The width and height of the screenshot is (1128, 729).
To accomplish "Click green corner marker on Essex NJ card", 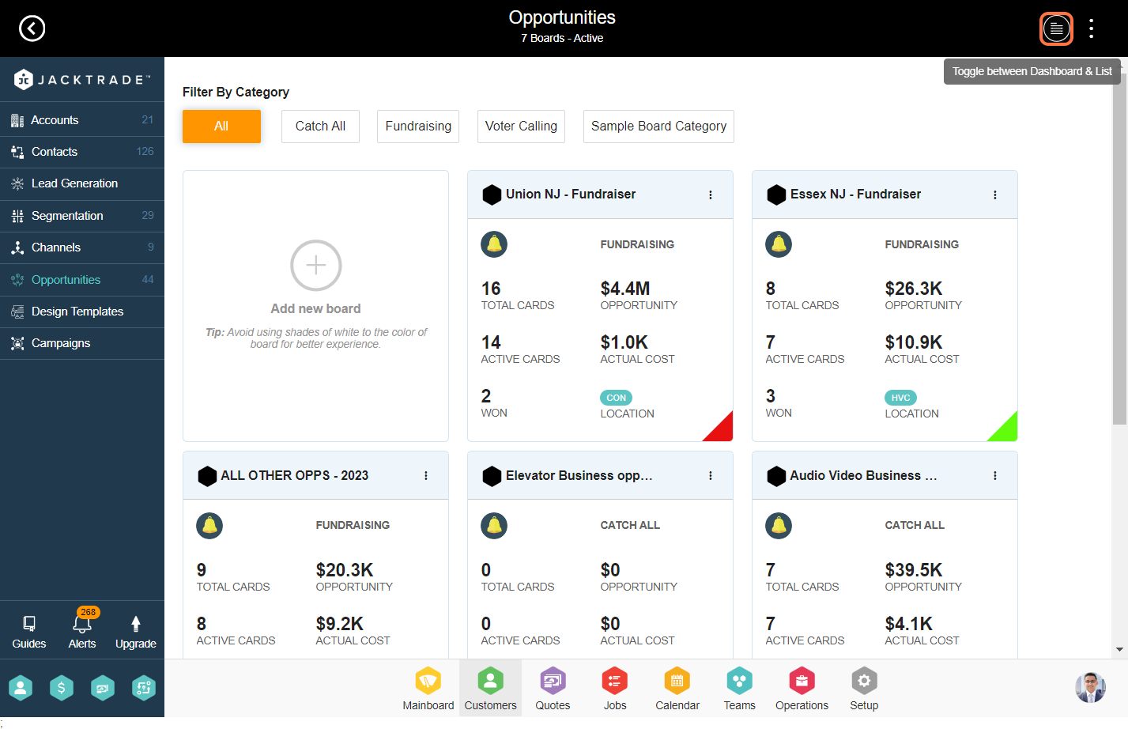I will [1006, 430].
